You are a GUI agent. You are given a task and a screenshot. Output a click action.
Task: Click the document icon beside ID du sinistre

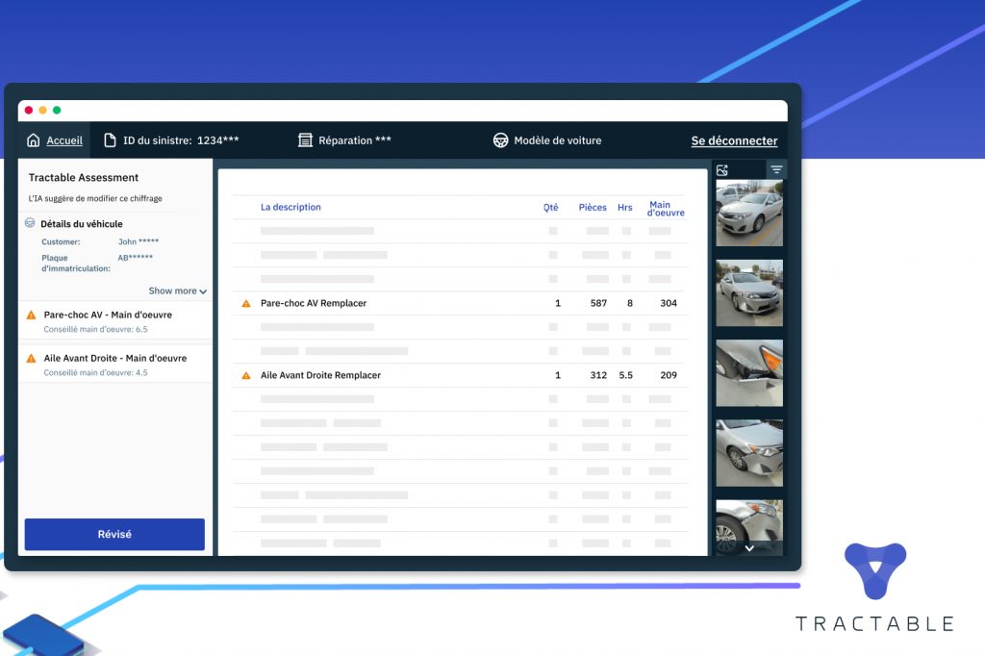[x=110, y=140]
